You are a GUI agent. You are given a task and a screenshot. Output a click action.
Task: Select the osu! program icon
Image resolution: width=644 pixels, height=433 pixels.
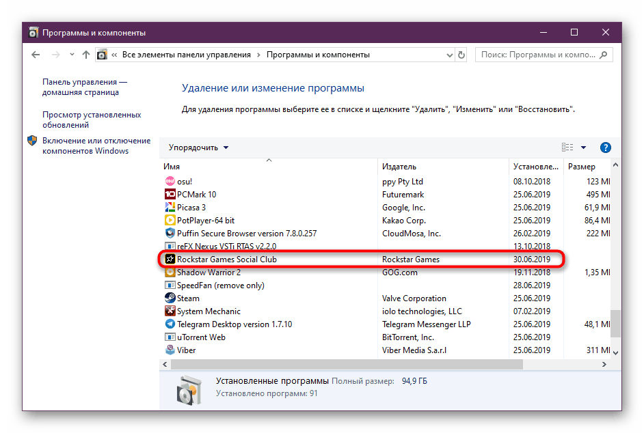pos(170,181)
